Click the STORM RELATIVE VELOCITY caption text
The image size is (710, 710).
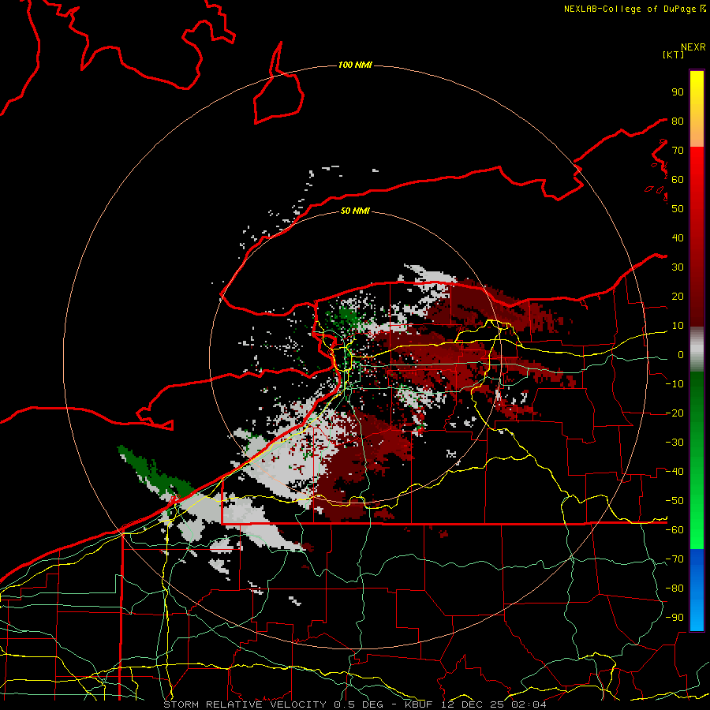coord(245,704)
